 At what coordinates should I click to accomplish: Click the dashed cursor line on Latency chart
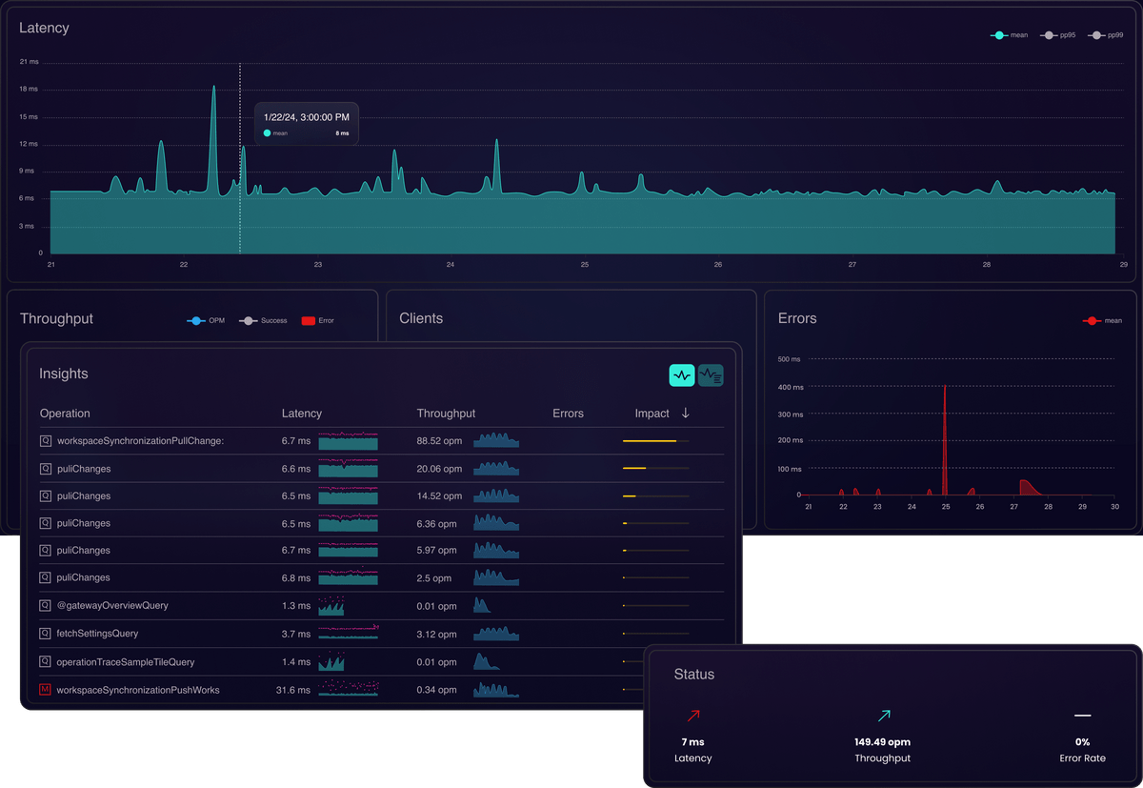(240, 158)
